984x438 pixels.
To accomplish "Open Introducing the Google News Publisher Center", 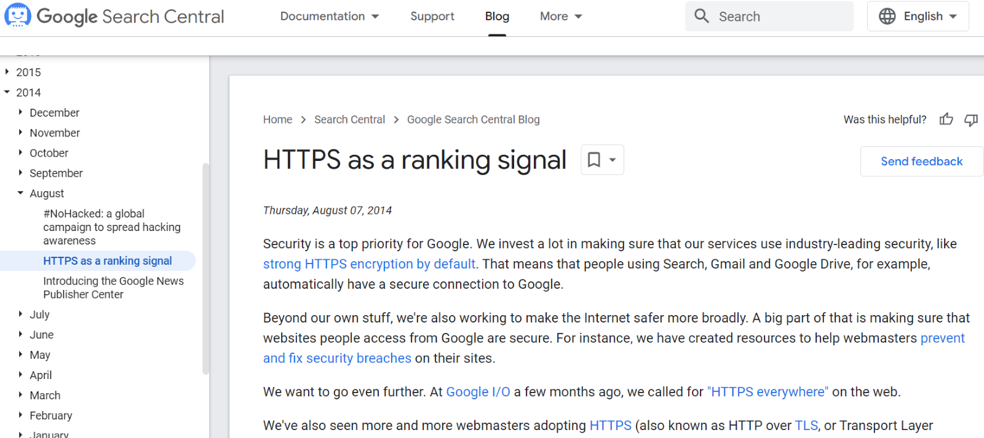I will point(113,287).
